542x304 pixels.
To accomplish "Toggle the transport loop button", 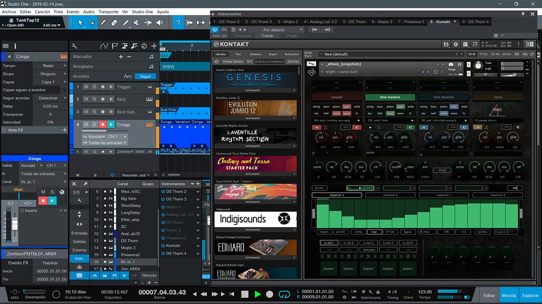I will (x=284, y=294).
